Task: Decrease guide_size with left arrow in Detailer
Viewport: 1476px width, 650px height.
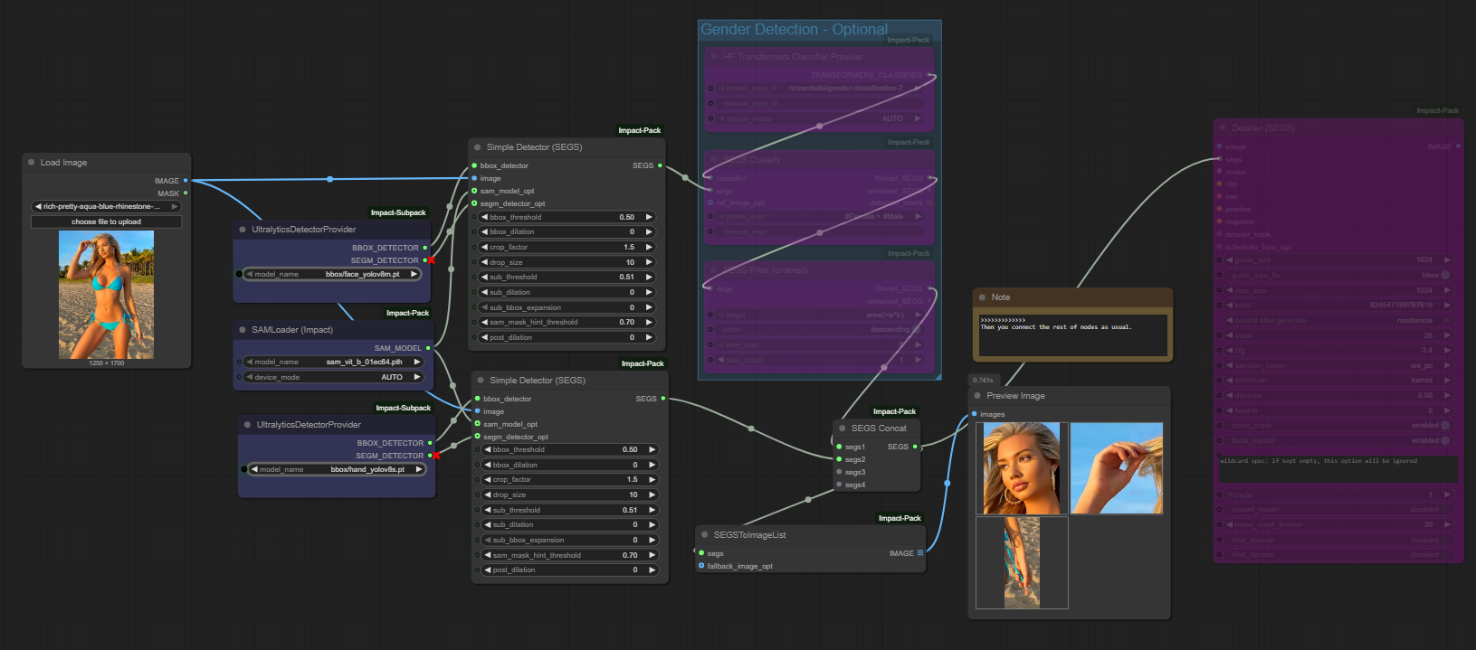Action: (1230, 259)
